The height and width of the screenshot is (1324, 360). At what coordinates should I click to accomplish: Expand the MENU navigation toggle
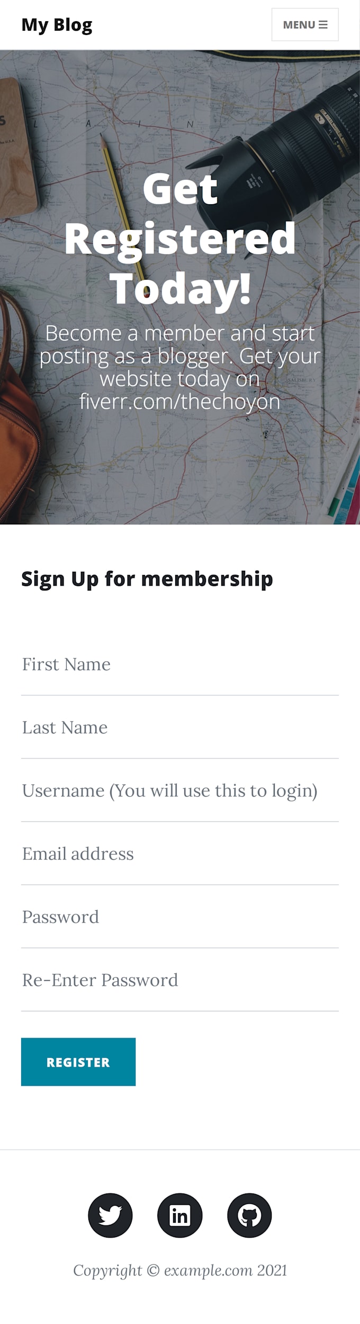[305, 25]
